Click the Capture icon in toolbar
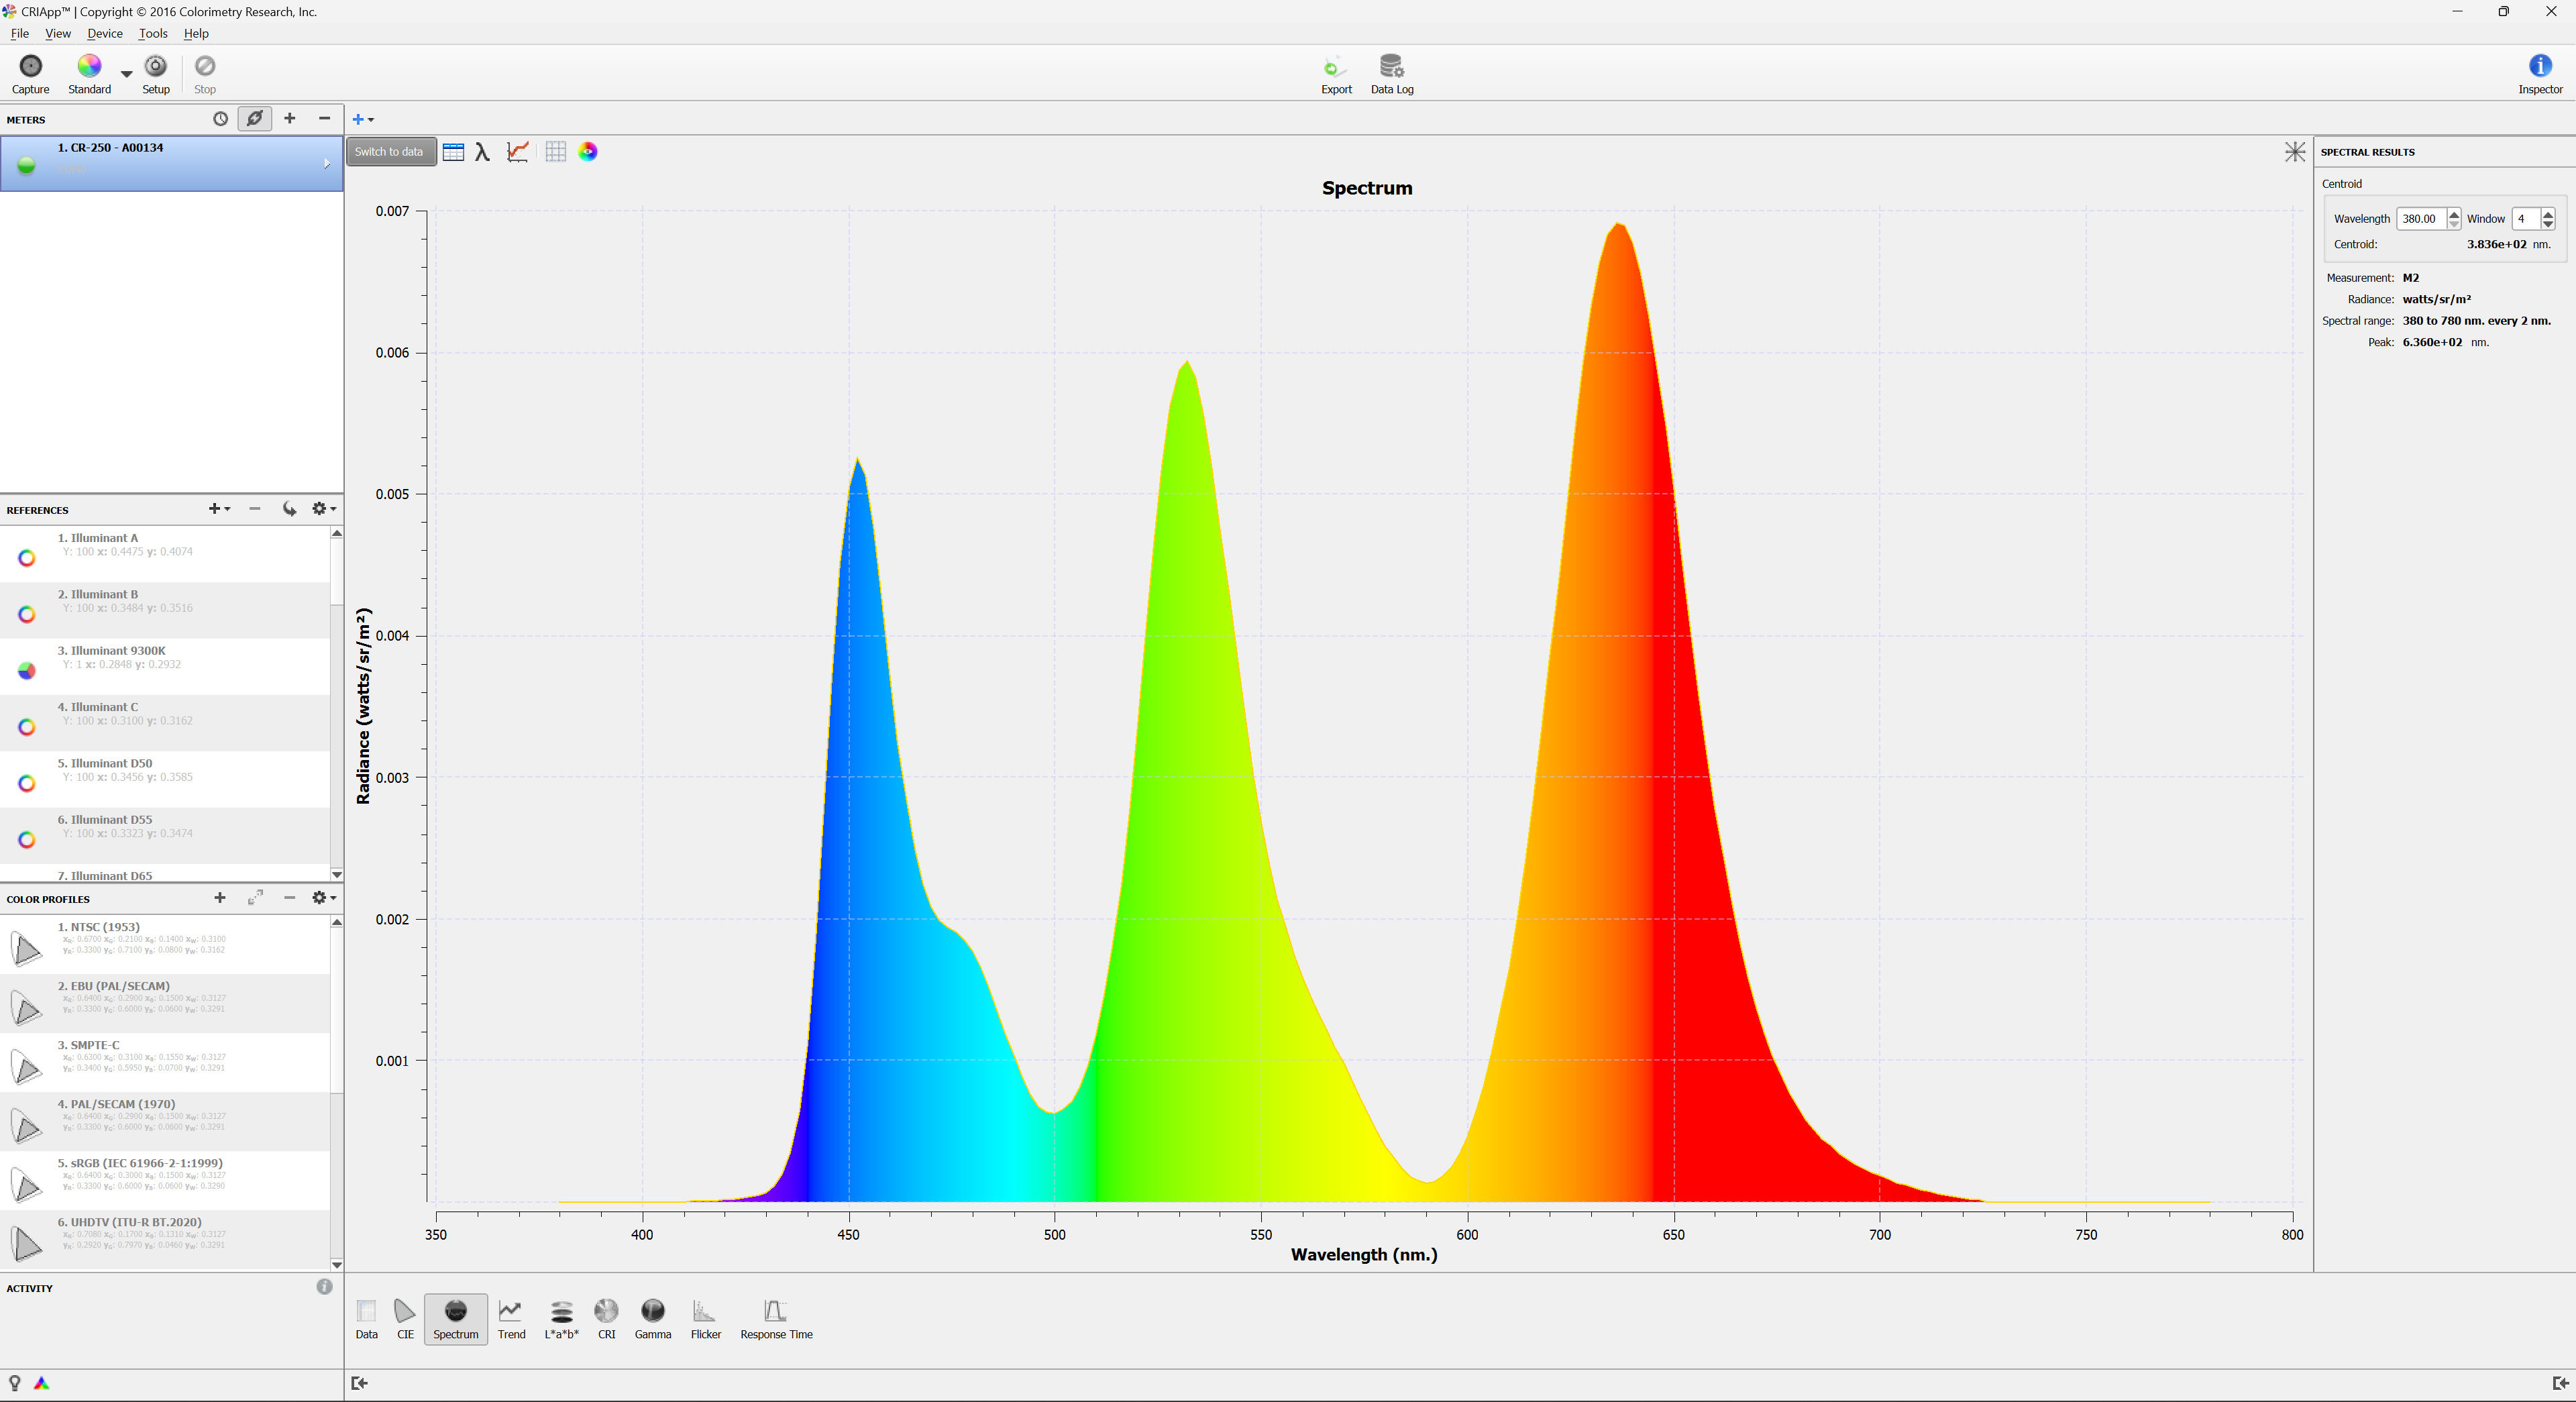2576x1402 pixels. pyautogui.click(x=30, y=66)
